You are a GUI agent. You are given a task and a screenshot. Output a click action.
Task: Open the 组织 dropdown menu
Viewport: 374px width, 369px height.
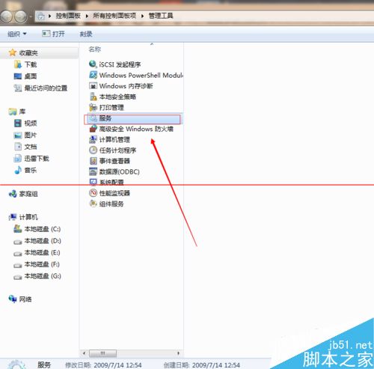click(x=17, y=34)
